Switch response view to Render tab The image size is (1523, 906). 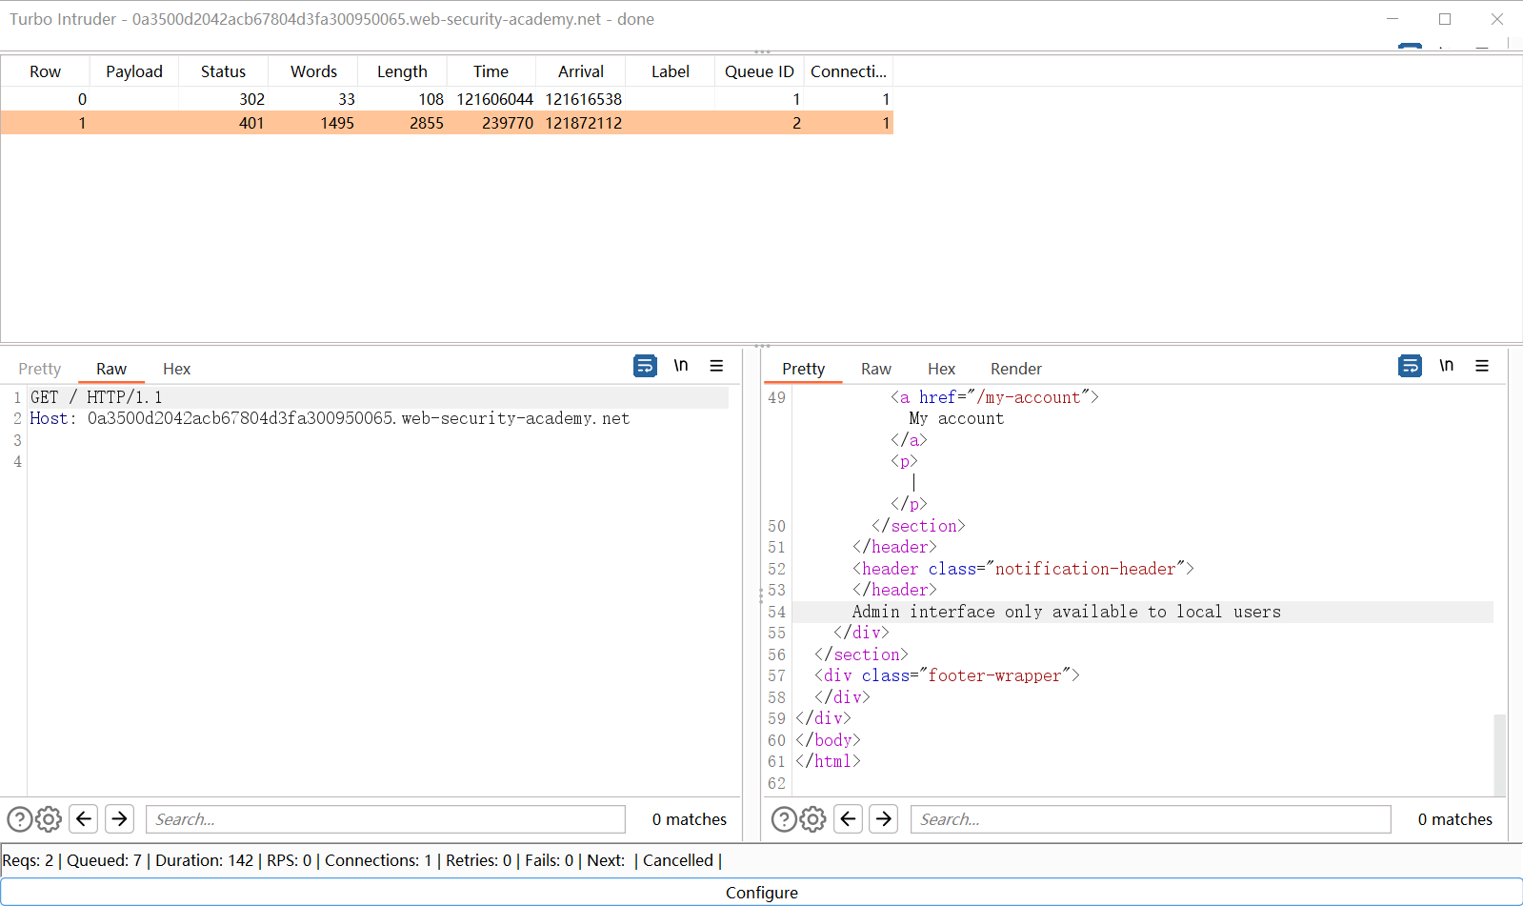(x=1015, y=369)
